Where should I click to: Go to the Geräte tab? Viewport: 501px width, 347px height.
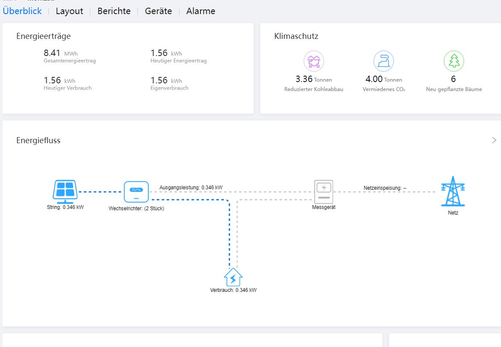point(158,11)
